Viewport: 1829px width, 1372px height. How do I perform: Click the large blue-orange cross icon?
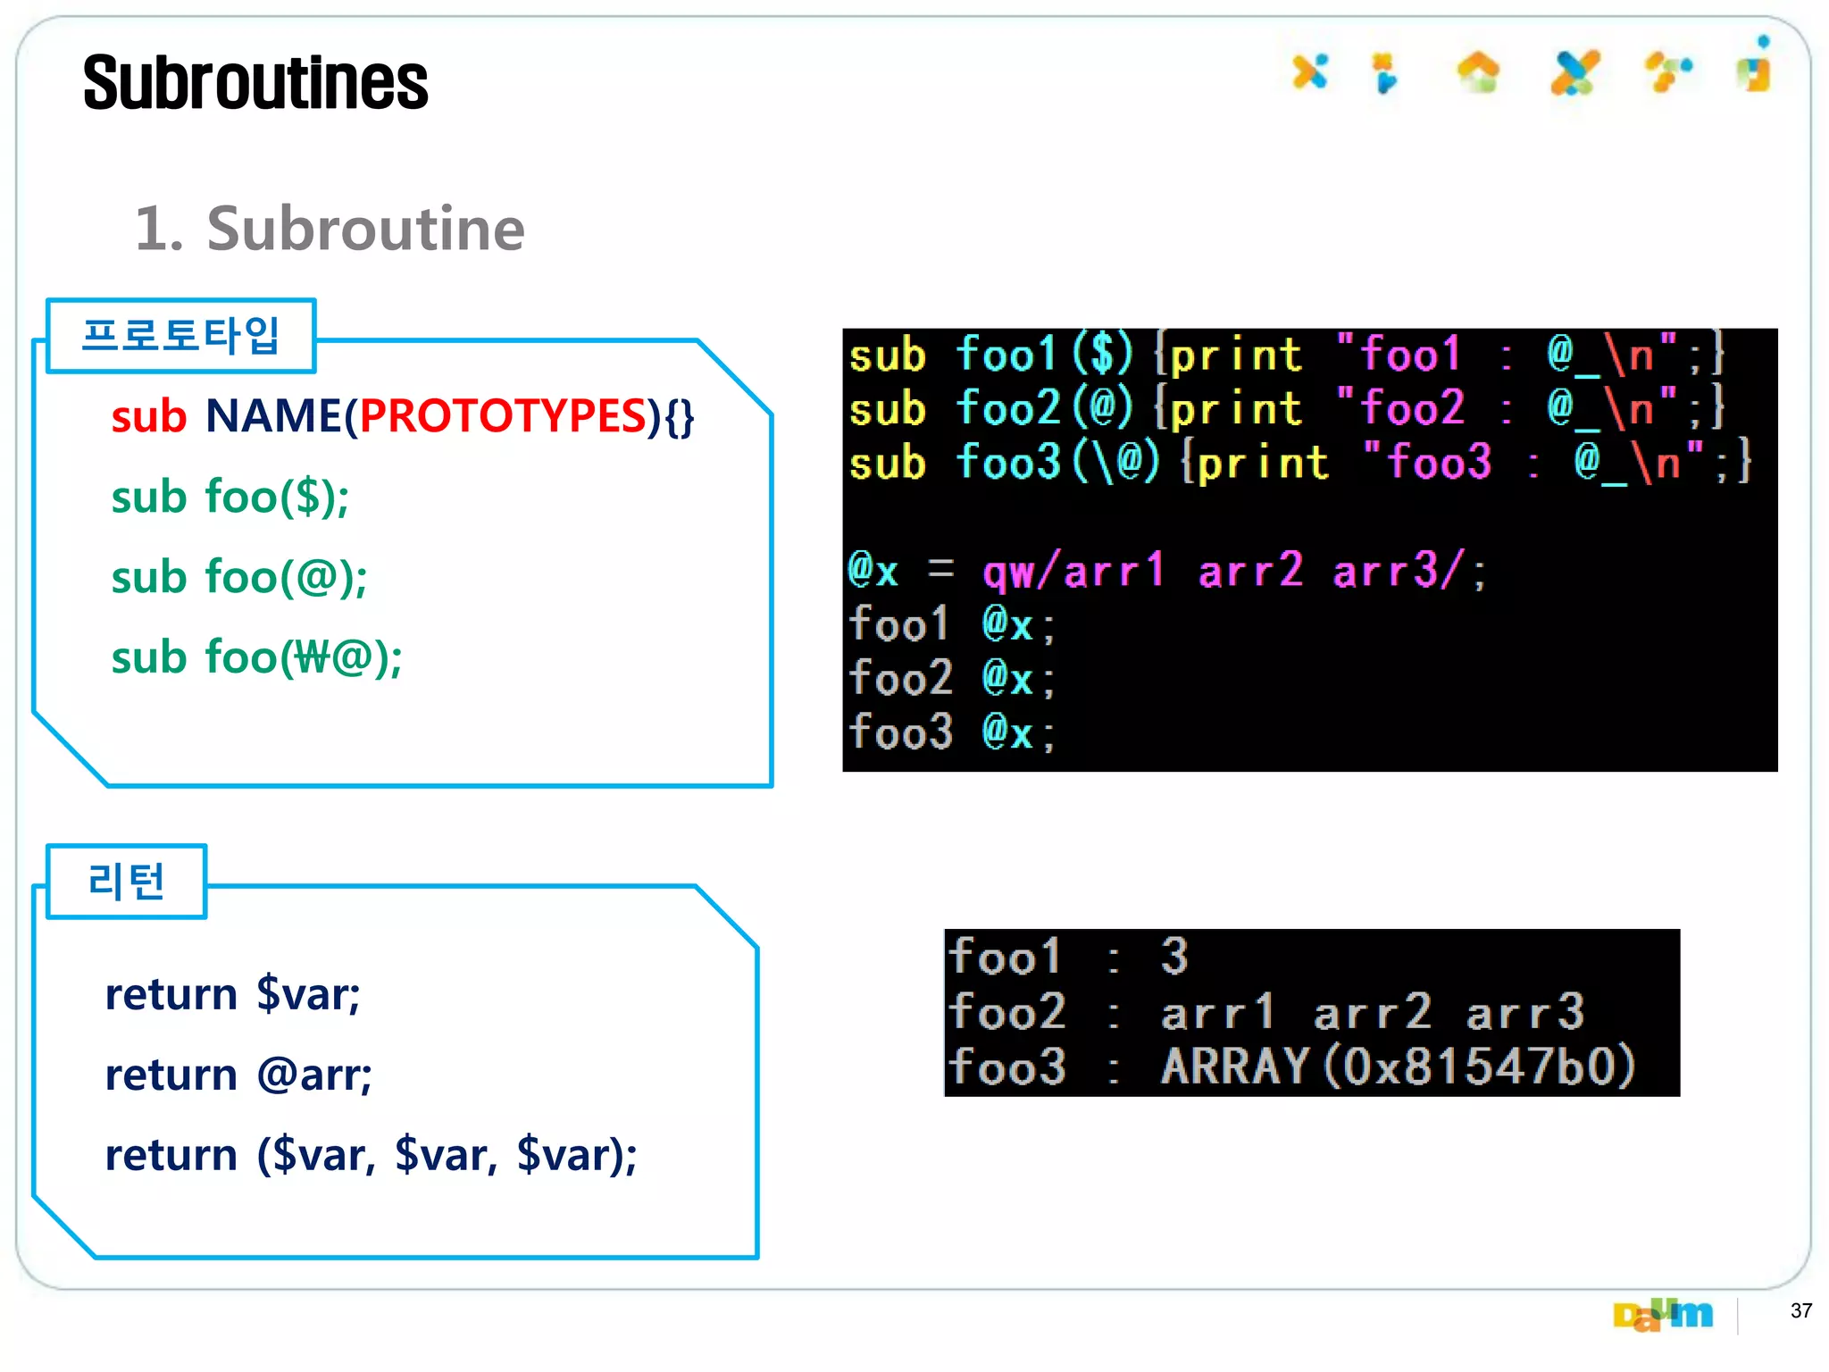1574,73
